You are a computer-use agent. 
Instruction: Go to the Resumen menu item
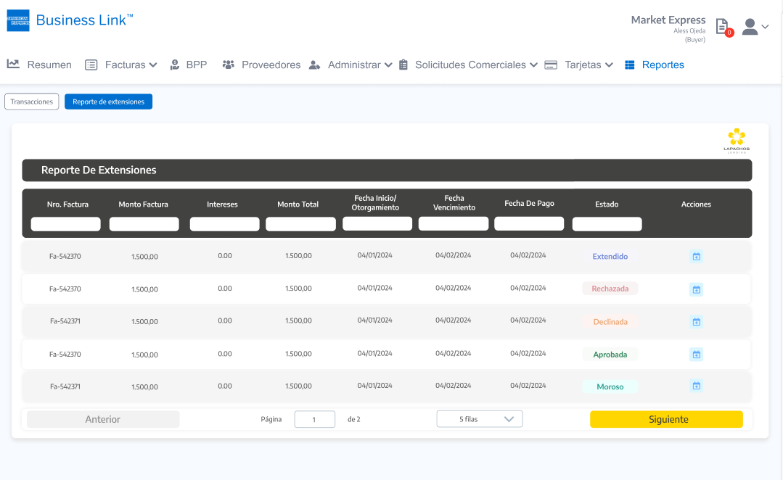pos(40,65)
